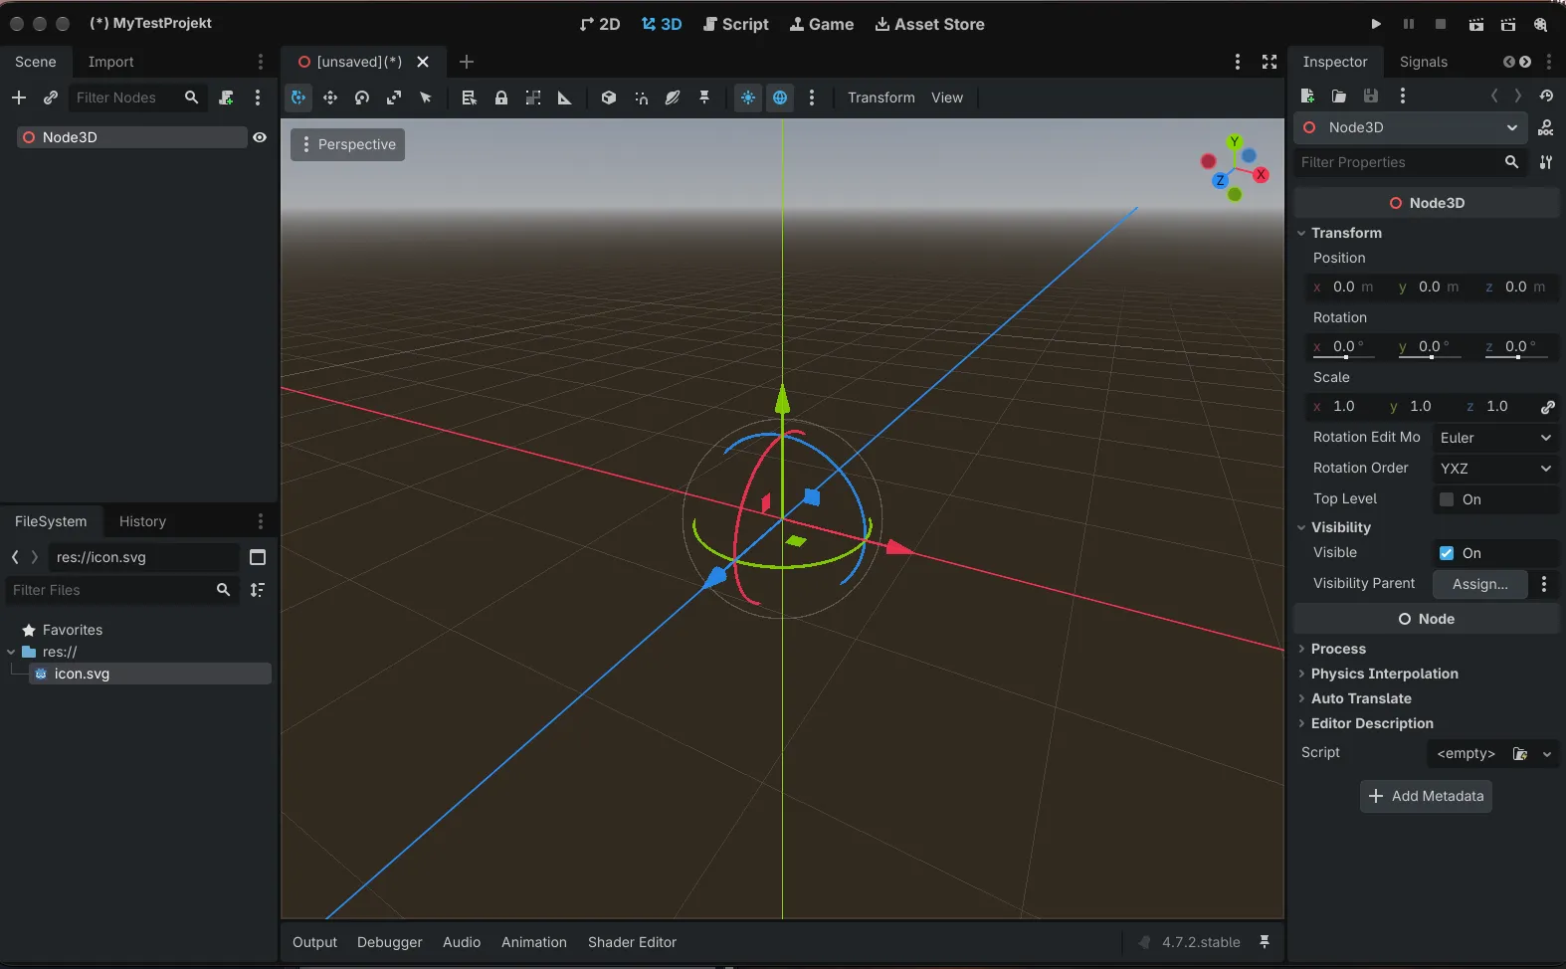Click the attach script icon in Scene dock
Screen dimensions: 1566x969
pos(226,97)
